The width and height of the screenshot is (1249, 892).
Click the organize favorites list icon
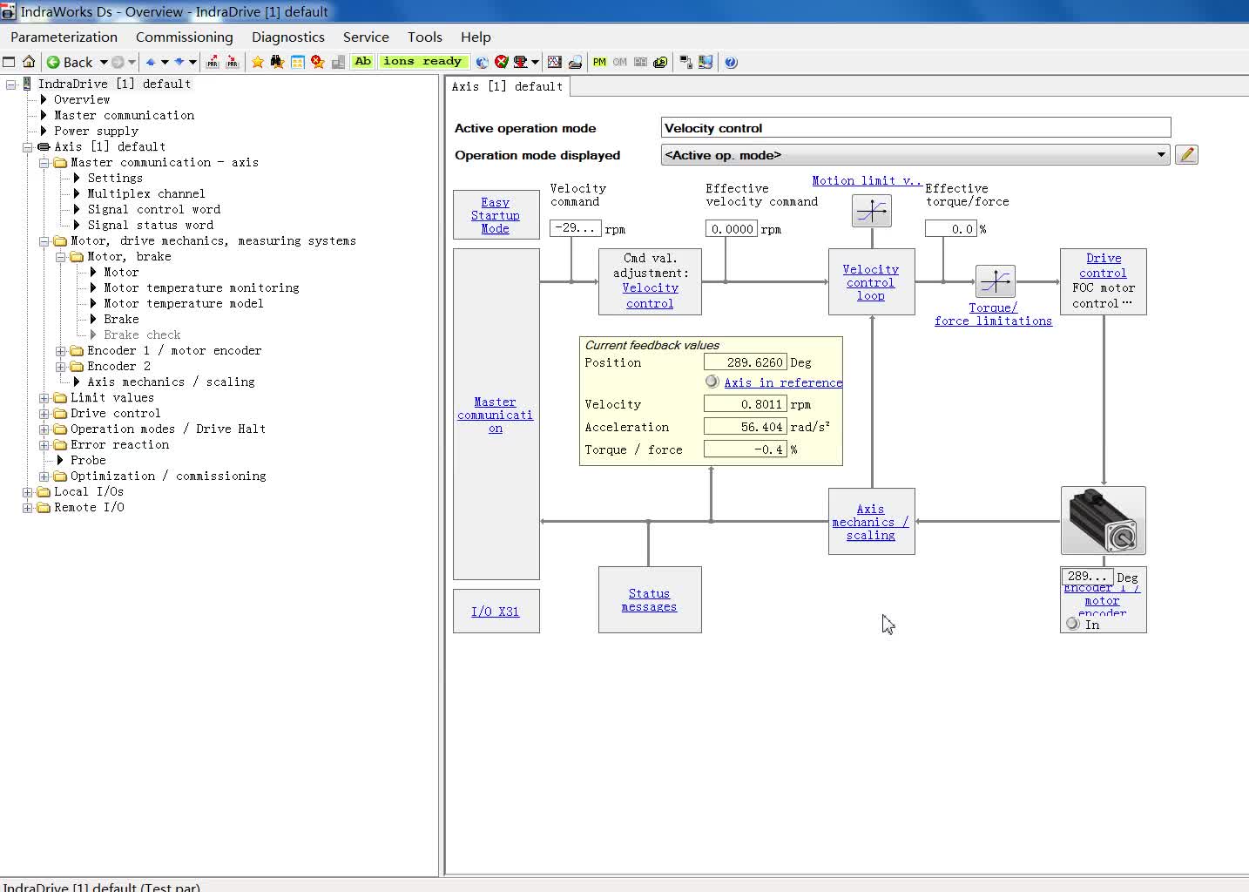click(x=298, y=62)
